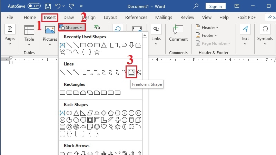
Task: Select down arrow in Recently Used Shapes
Action: pyautogui.click(x=131, y=45)
